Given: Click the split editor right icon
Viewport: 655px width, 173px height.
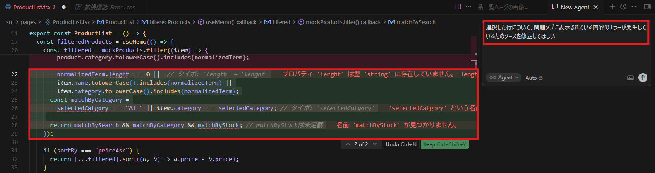Looking at the screenshot, I should click(458, 7).
